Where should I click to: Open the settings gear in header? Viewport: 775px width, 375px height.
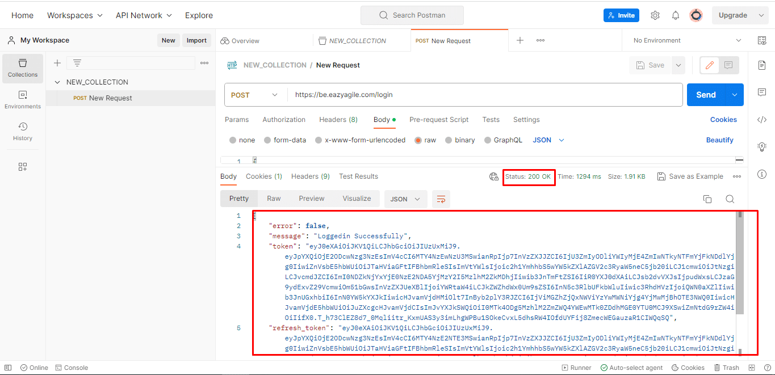click(x=655, y=15)
